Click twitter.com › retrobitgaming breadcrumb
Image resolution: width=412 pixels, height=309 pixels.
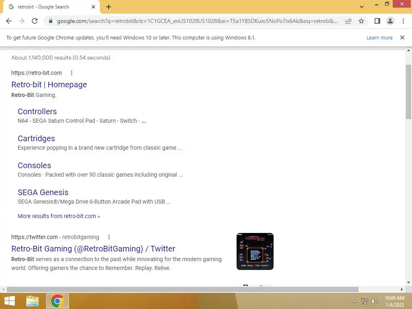click(x=55, y=237)
